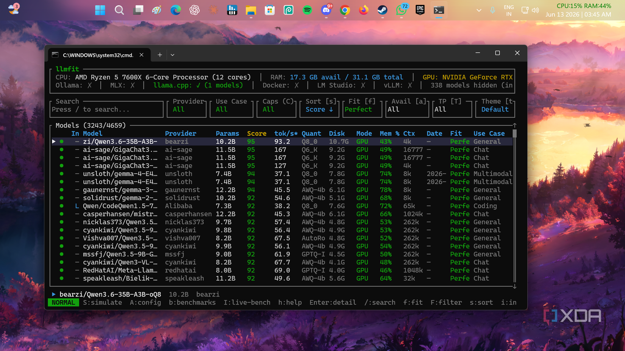Click the scrollbar down arrow in the models list
The width and height of the screenshot is (625, 351).
pos(514,286)
